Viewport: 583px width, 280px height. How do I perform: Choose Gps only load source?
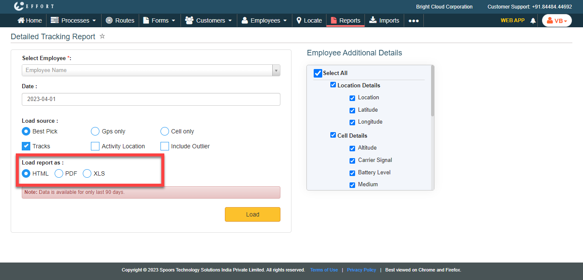click(x=95, y=131)
